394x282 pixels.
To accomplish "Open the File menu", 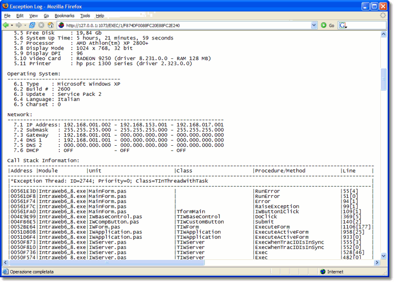I will point(7,16).
